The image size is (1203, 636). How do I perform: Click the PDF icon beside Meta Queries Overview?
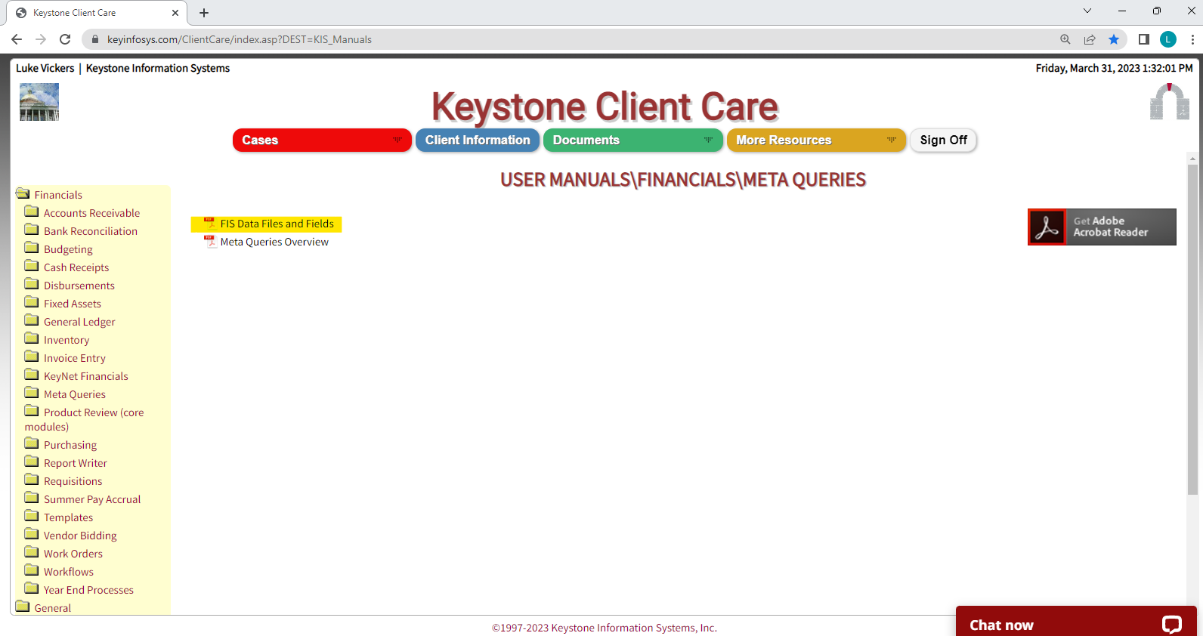pyautogui.click(x=210, y=242)
